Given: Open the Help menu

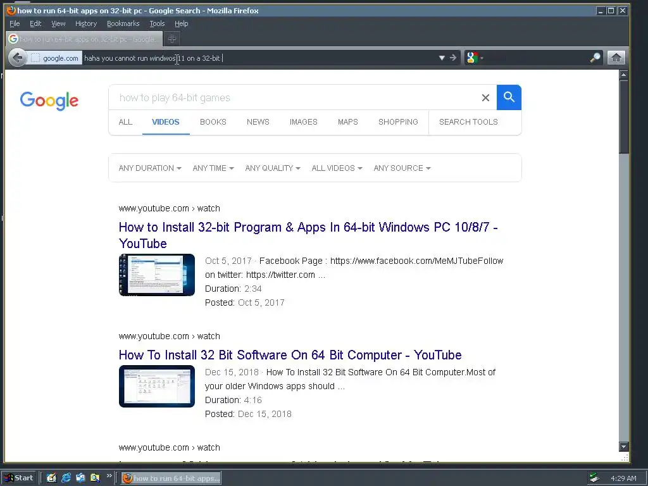Looking at the screenshot, I should 182,23.
